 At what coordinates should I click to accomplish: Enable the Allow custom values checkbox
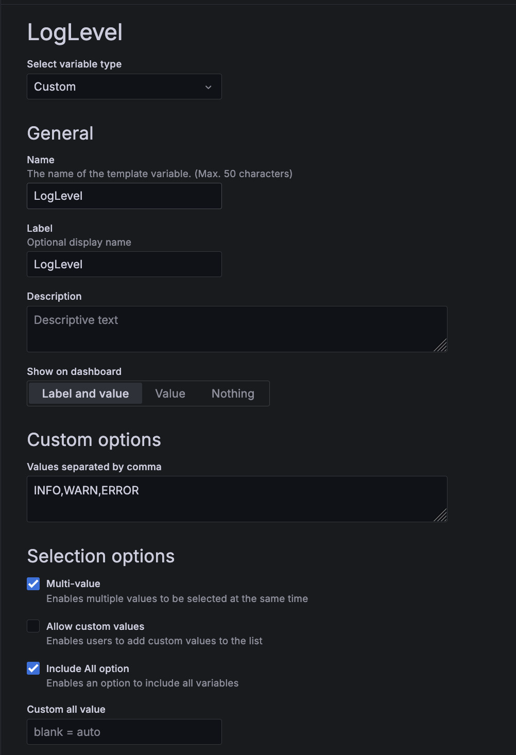coord(33,626)
